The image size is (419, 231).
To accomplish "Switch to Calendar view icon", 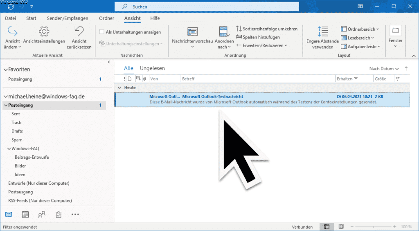I will [25, 214].
